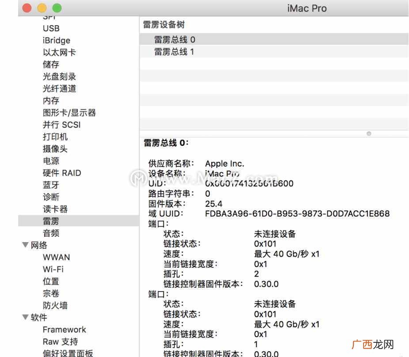This screenshot has width=409, height=357.
Task: Select WWAN under network
Action: click(57, 257)
